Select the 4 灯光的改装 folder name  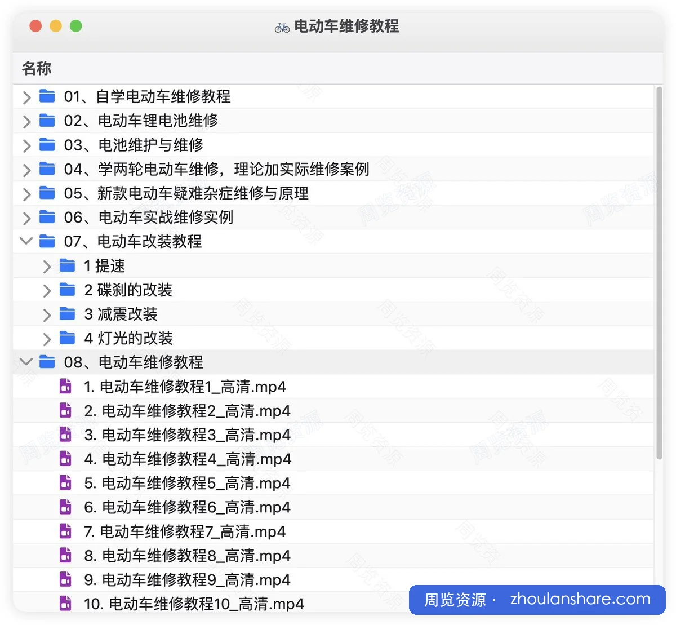pyautogui.click(x=128, y=338)
